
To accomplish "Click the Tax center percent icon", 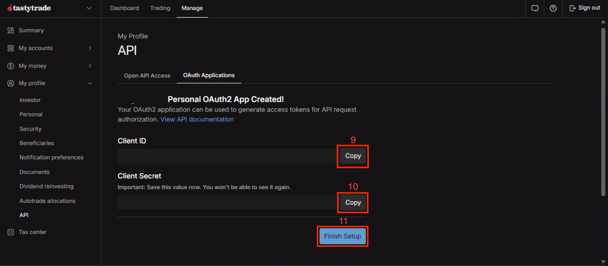I will tap(11, 232).
